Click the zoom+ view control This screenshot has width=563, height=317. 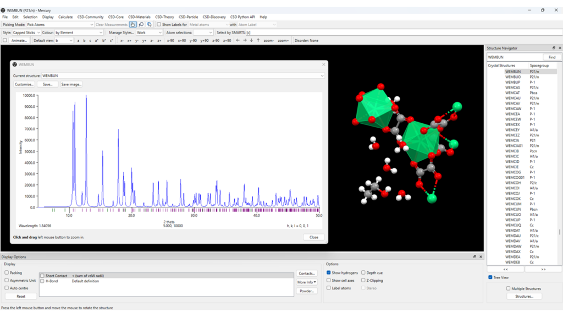click(283, 40)
